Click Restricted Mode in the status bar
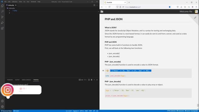Screen dimensions: 199x112 click(x=7, y=111)
